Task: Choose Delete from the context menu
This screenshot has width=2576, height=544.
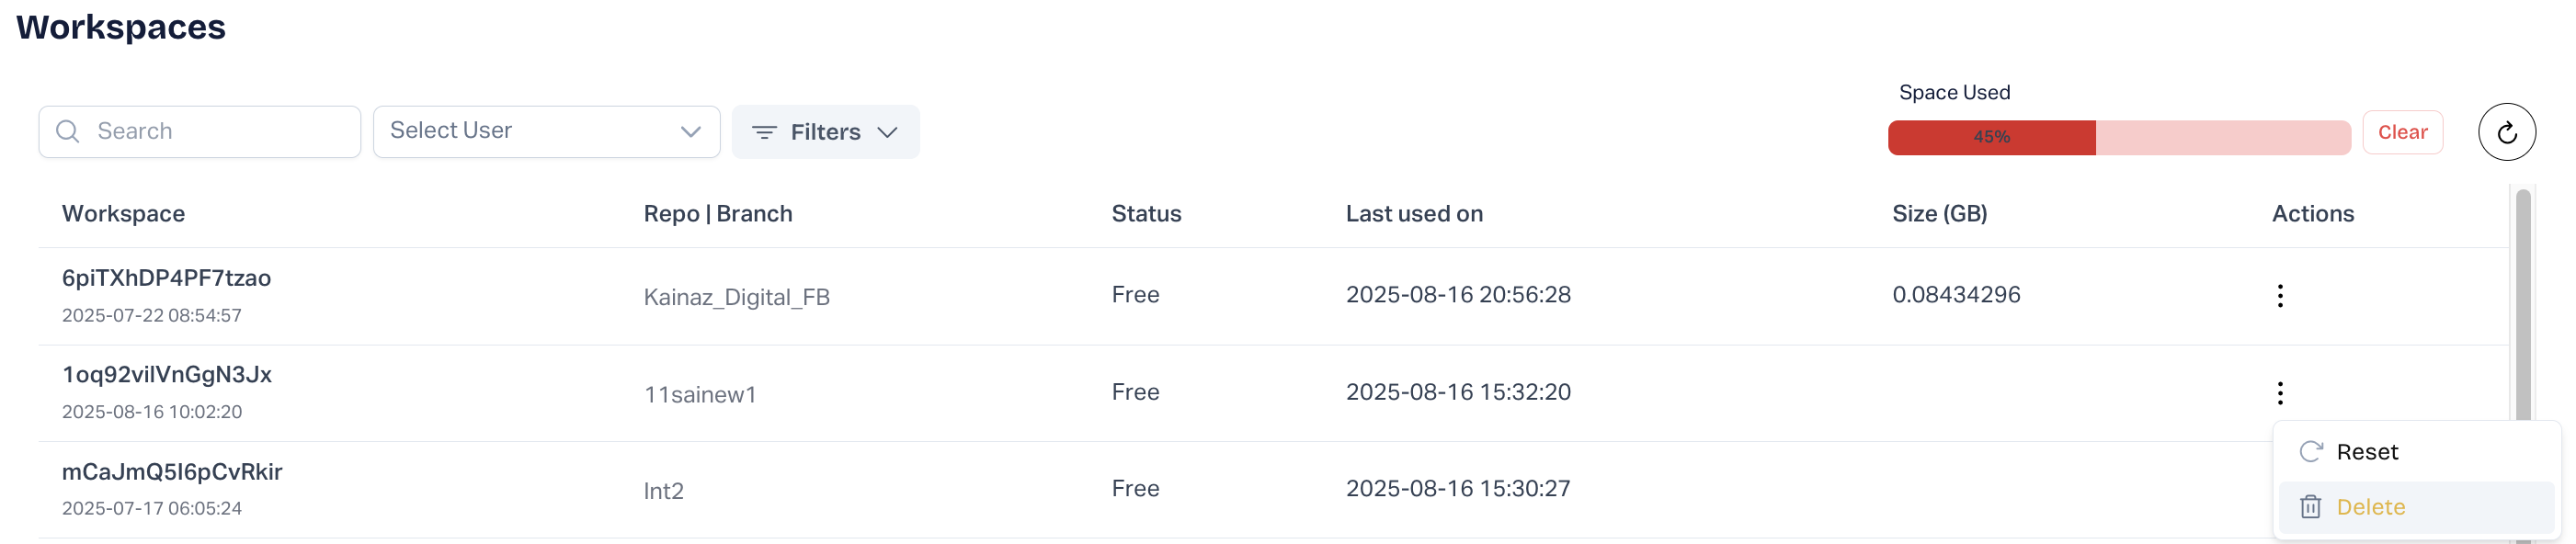Action: click(2370, 507)
